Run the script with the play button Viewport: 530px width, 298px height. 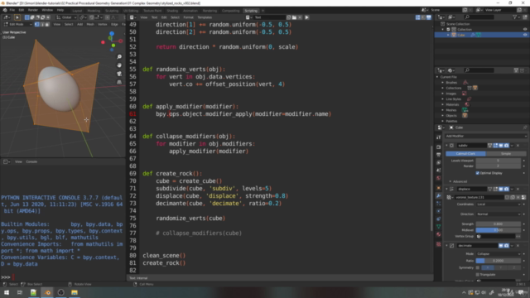tap(306, 17)
